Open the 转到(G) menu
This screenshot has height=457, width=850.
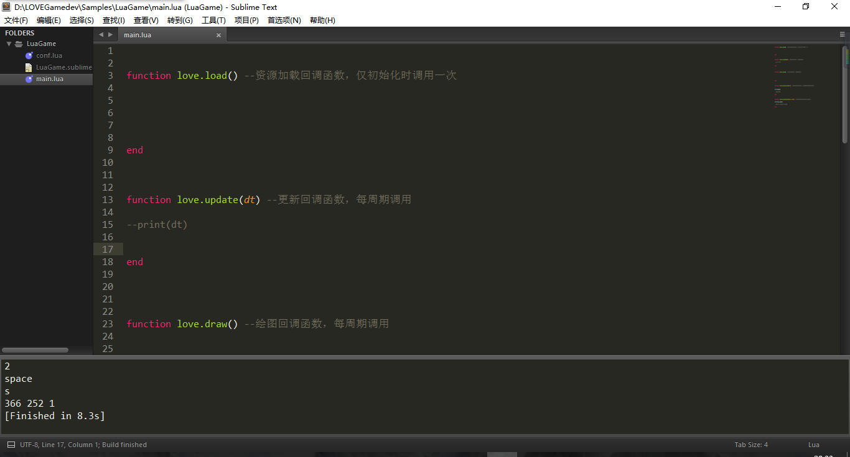[180, 20]
